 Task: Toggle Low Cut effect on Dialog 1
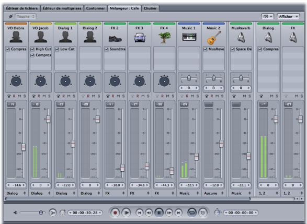pos(57,49)
